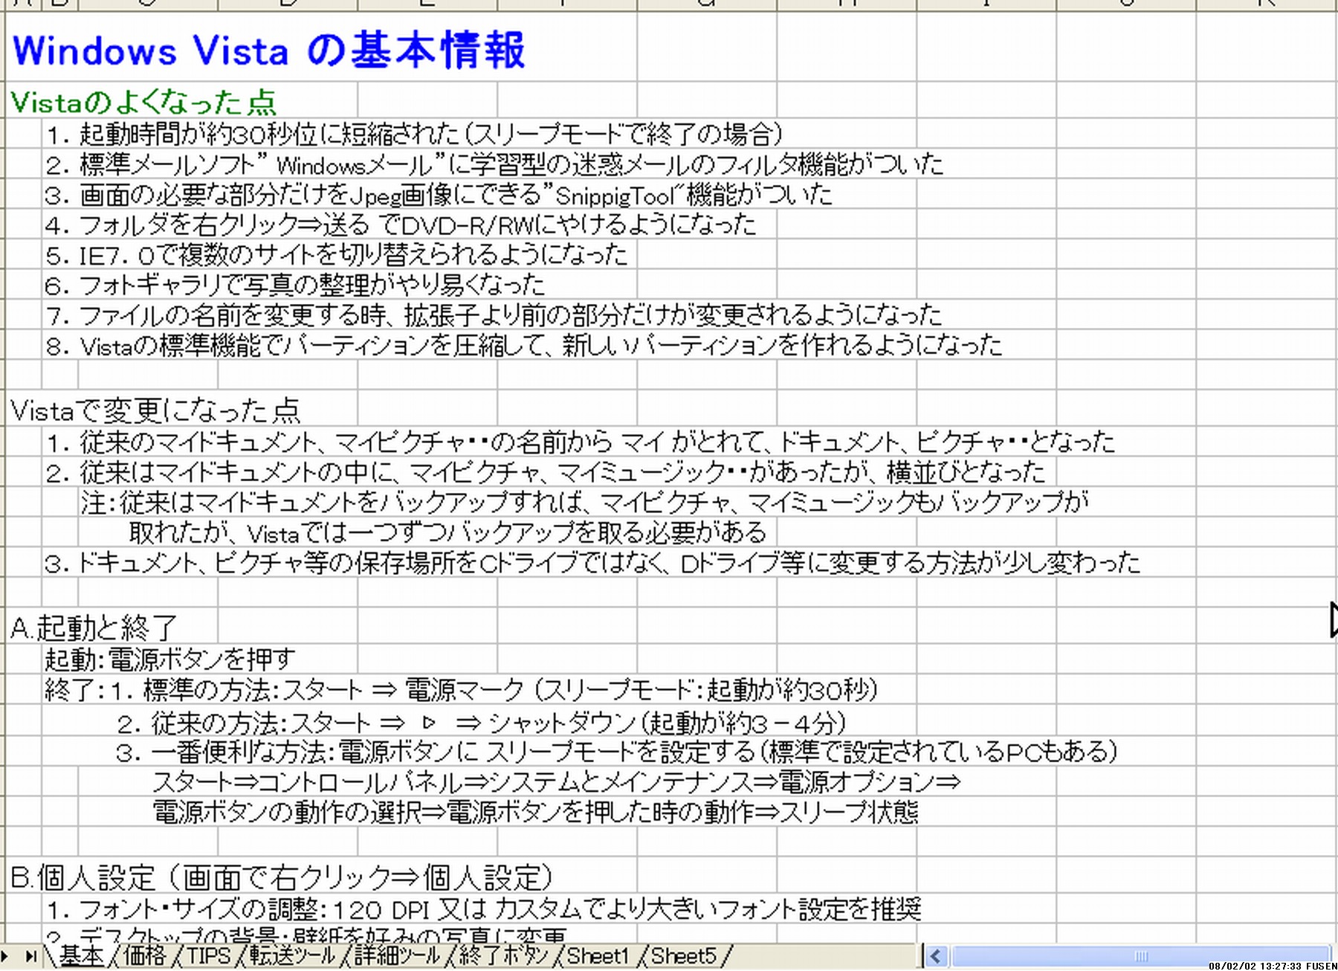Viewport: 1338px width, 971px height.
Task: Click the horizontal scrollbar left arrow
Action: coord(936,956)
